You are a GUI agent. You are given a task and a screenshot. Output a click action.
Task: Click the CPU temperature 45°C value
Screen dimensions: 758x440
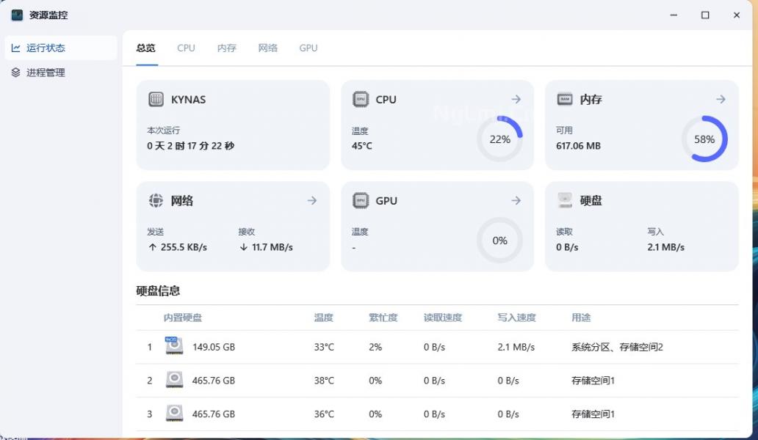point(362,146)
